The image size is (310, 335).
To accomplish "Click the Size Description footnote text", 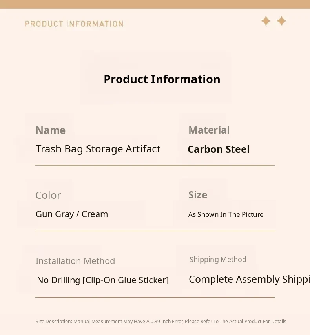I will [161, 322].
